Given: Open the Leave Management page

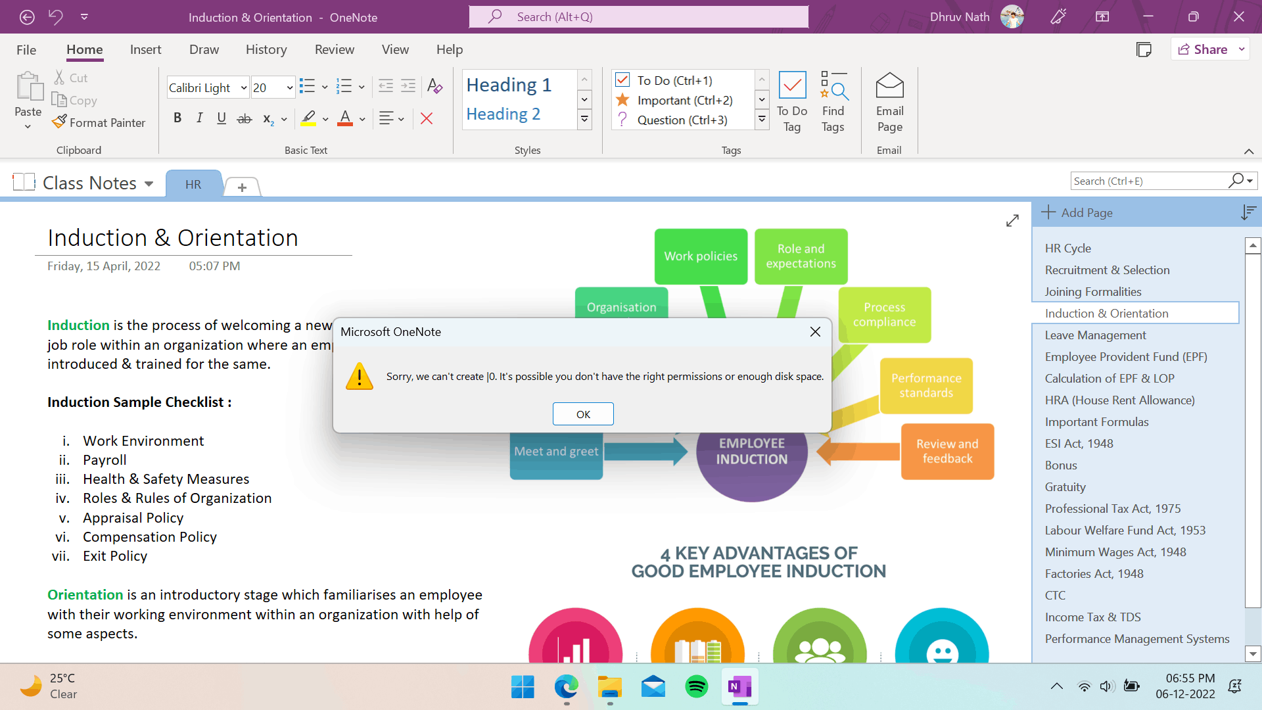Looking at the screenshot, I should (1095, 335).
